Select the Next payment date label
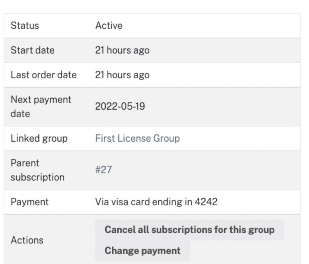Screen dimensions: 309x264 point(41,106)
